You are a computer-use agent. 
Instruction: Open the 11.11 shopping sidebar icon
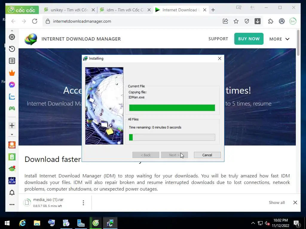tap(12, 145)
